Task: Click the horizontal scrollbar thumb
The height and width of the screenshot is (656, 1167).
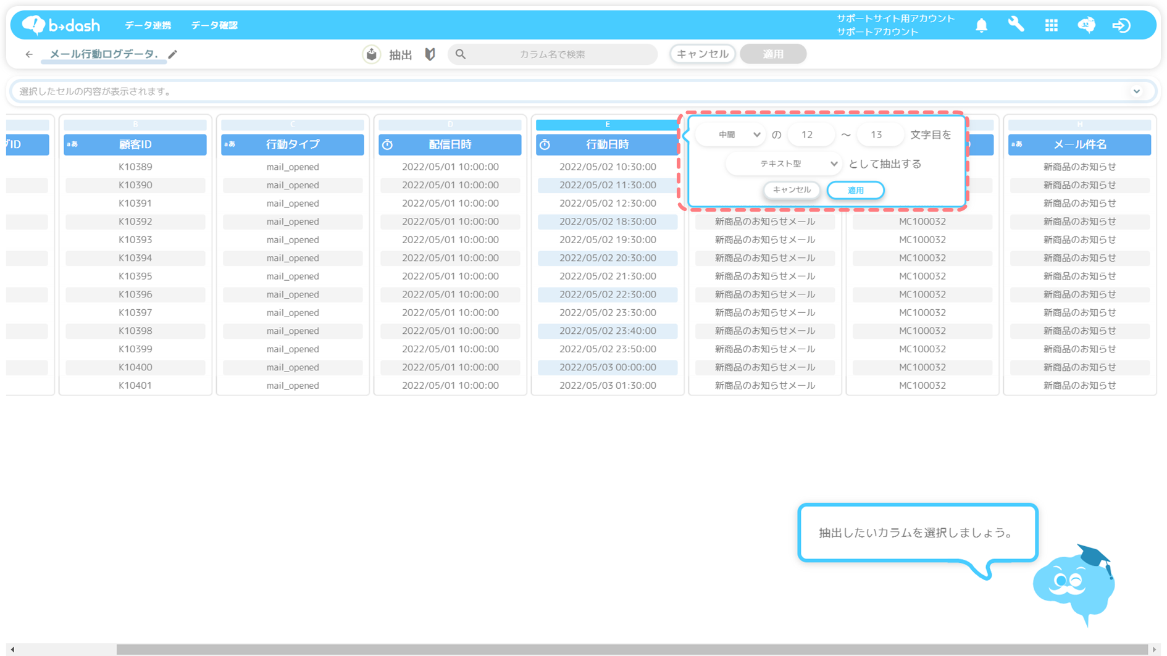Action: click(x=632, y=649)
